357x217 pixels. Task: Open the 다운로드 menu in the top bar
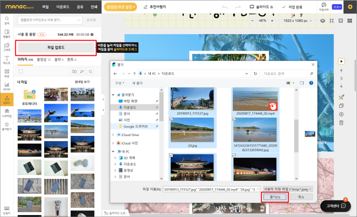[x=63, y=7]
